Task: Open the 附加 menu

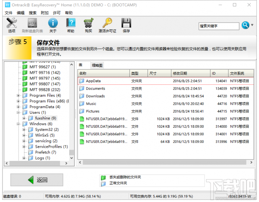Action: click(x=45, y=13)
